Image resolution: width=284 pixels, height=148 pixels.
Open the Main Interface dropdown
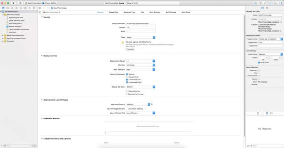140,69
